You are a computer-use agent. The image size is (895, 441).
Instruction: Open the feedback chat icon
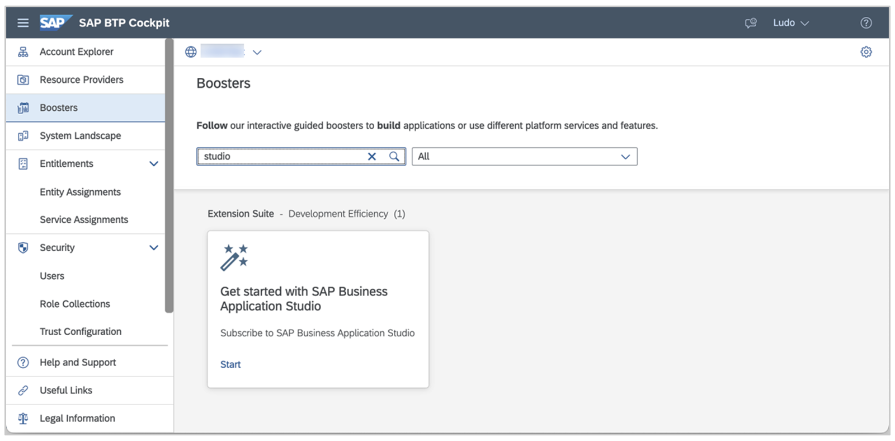[x=751, y=23]
